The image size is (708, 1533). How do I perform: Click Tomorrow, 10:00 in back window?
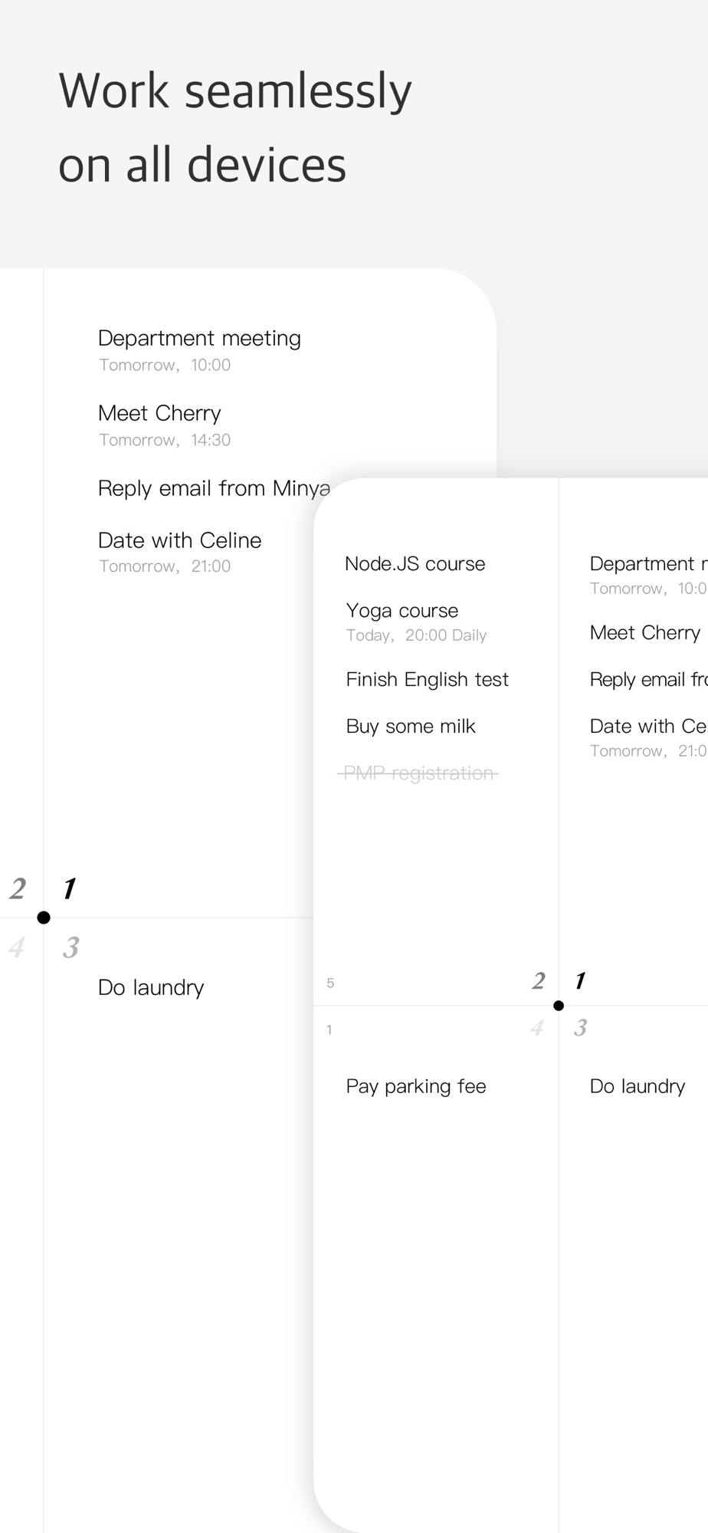click(x=165, y=365)
